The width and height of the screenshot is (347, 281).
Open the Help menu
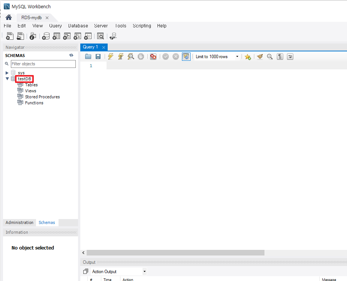click(162, 26)
